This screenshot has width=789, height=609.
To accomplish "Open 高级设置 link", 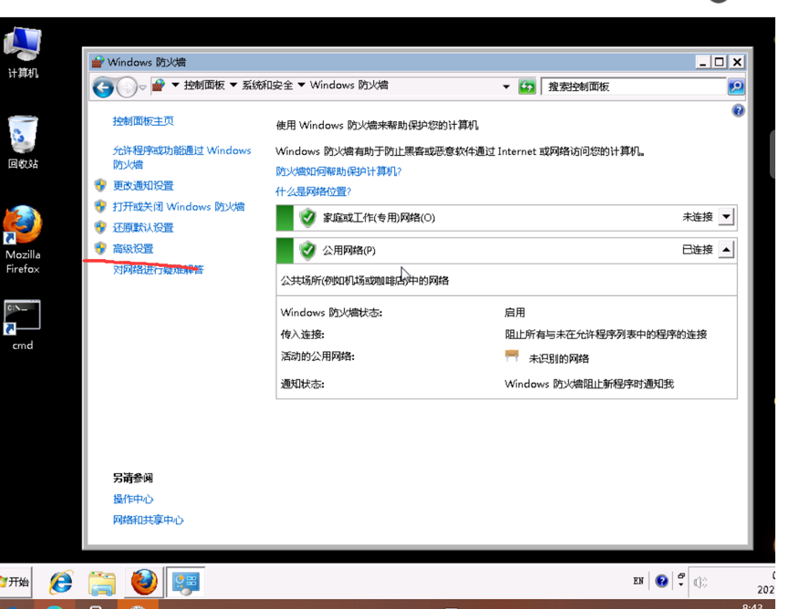I will click(x=133, y=249).
